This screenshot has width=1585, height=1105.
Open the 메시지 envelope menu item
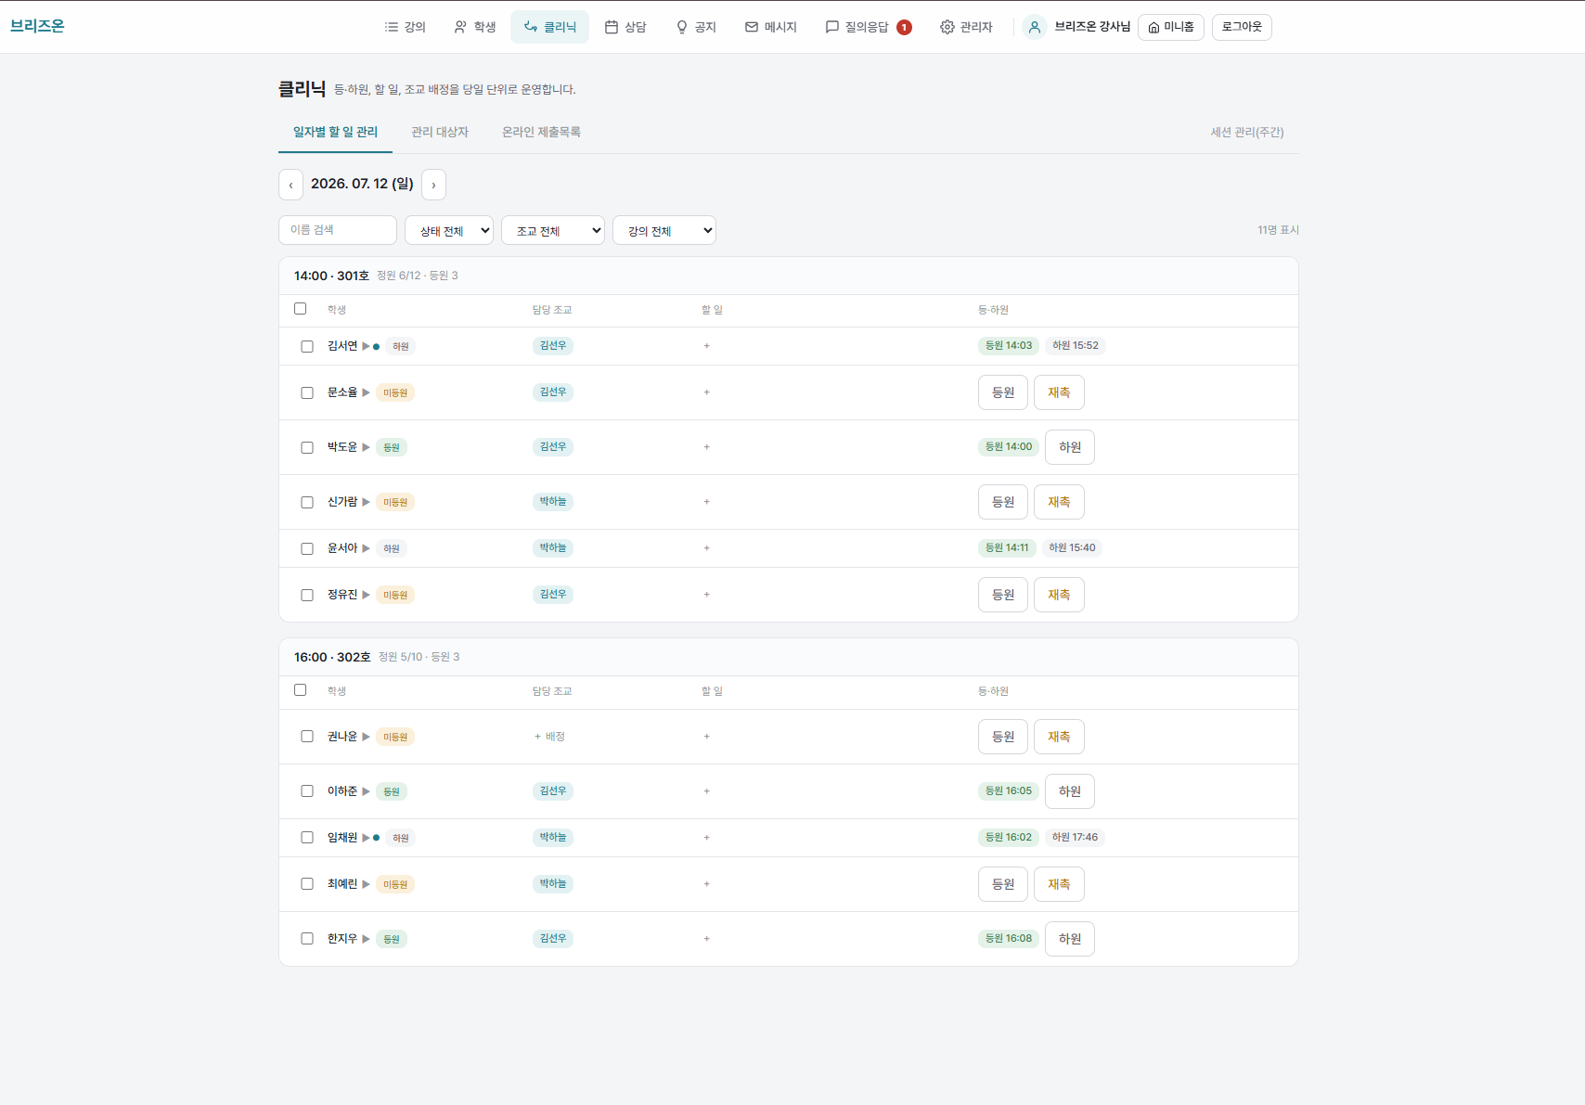click(770, 27)
